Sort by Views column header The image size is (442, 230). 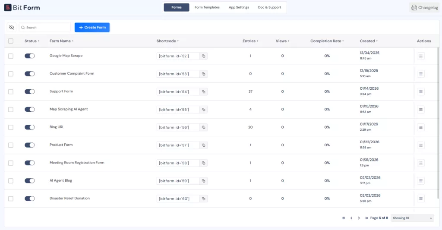tap(282, 41)
